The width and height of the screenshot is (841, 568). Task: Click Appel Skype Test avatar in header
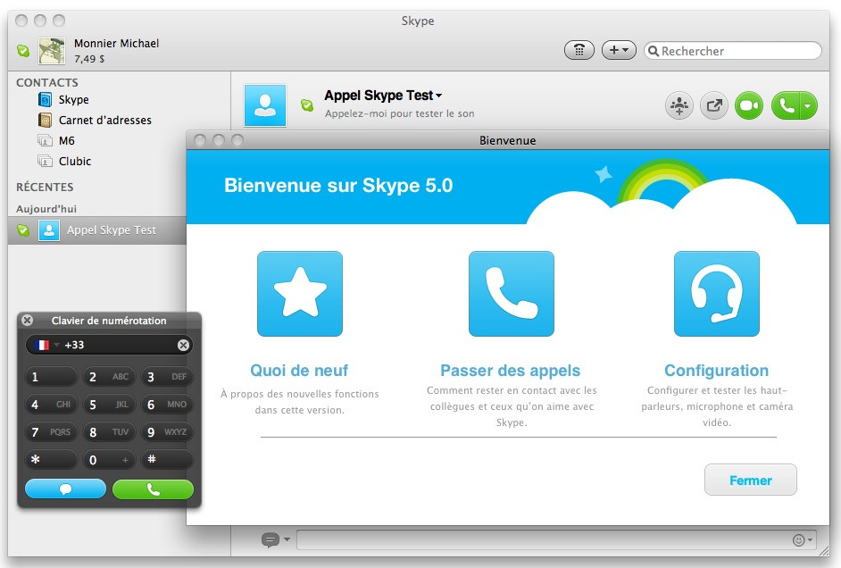pyautogui.click(x=265, y=105)
